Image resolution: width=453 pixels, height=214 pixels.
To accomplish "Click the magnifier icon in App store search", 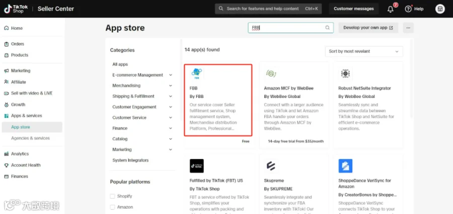I will click(327, 28).
